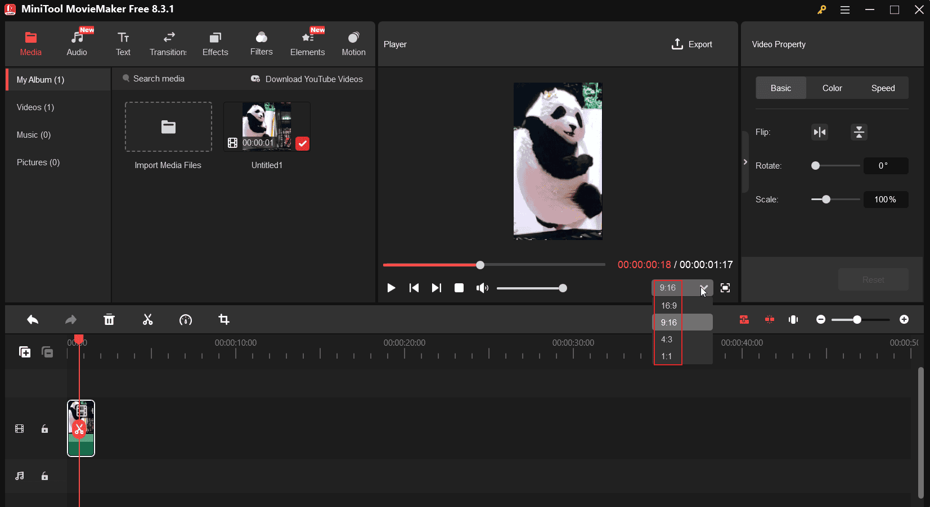Open the Elements panel
930x507 pixels.
[307, 42]
